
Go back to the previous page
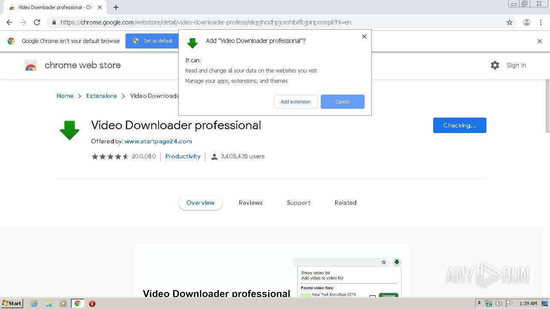click(x=9, y=22)
